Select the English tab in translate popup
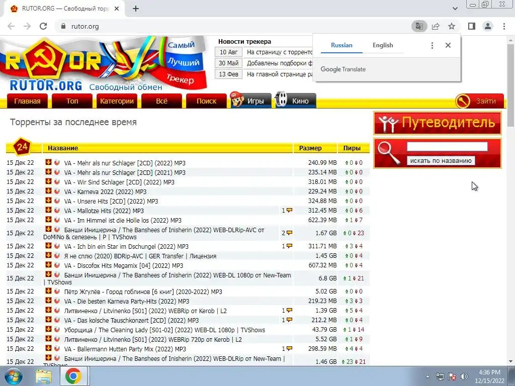 (383, 45)
